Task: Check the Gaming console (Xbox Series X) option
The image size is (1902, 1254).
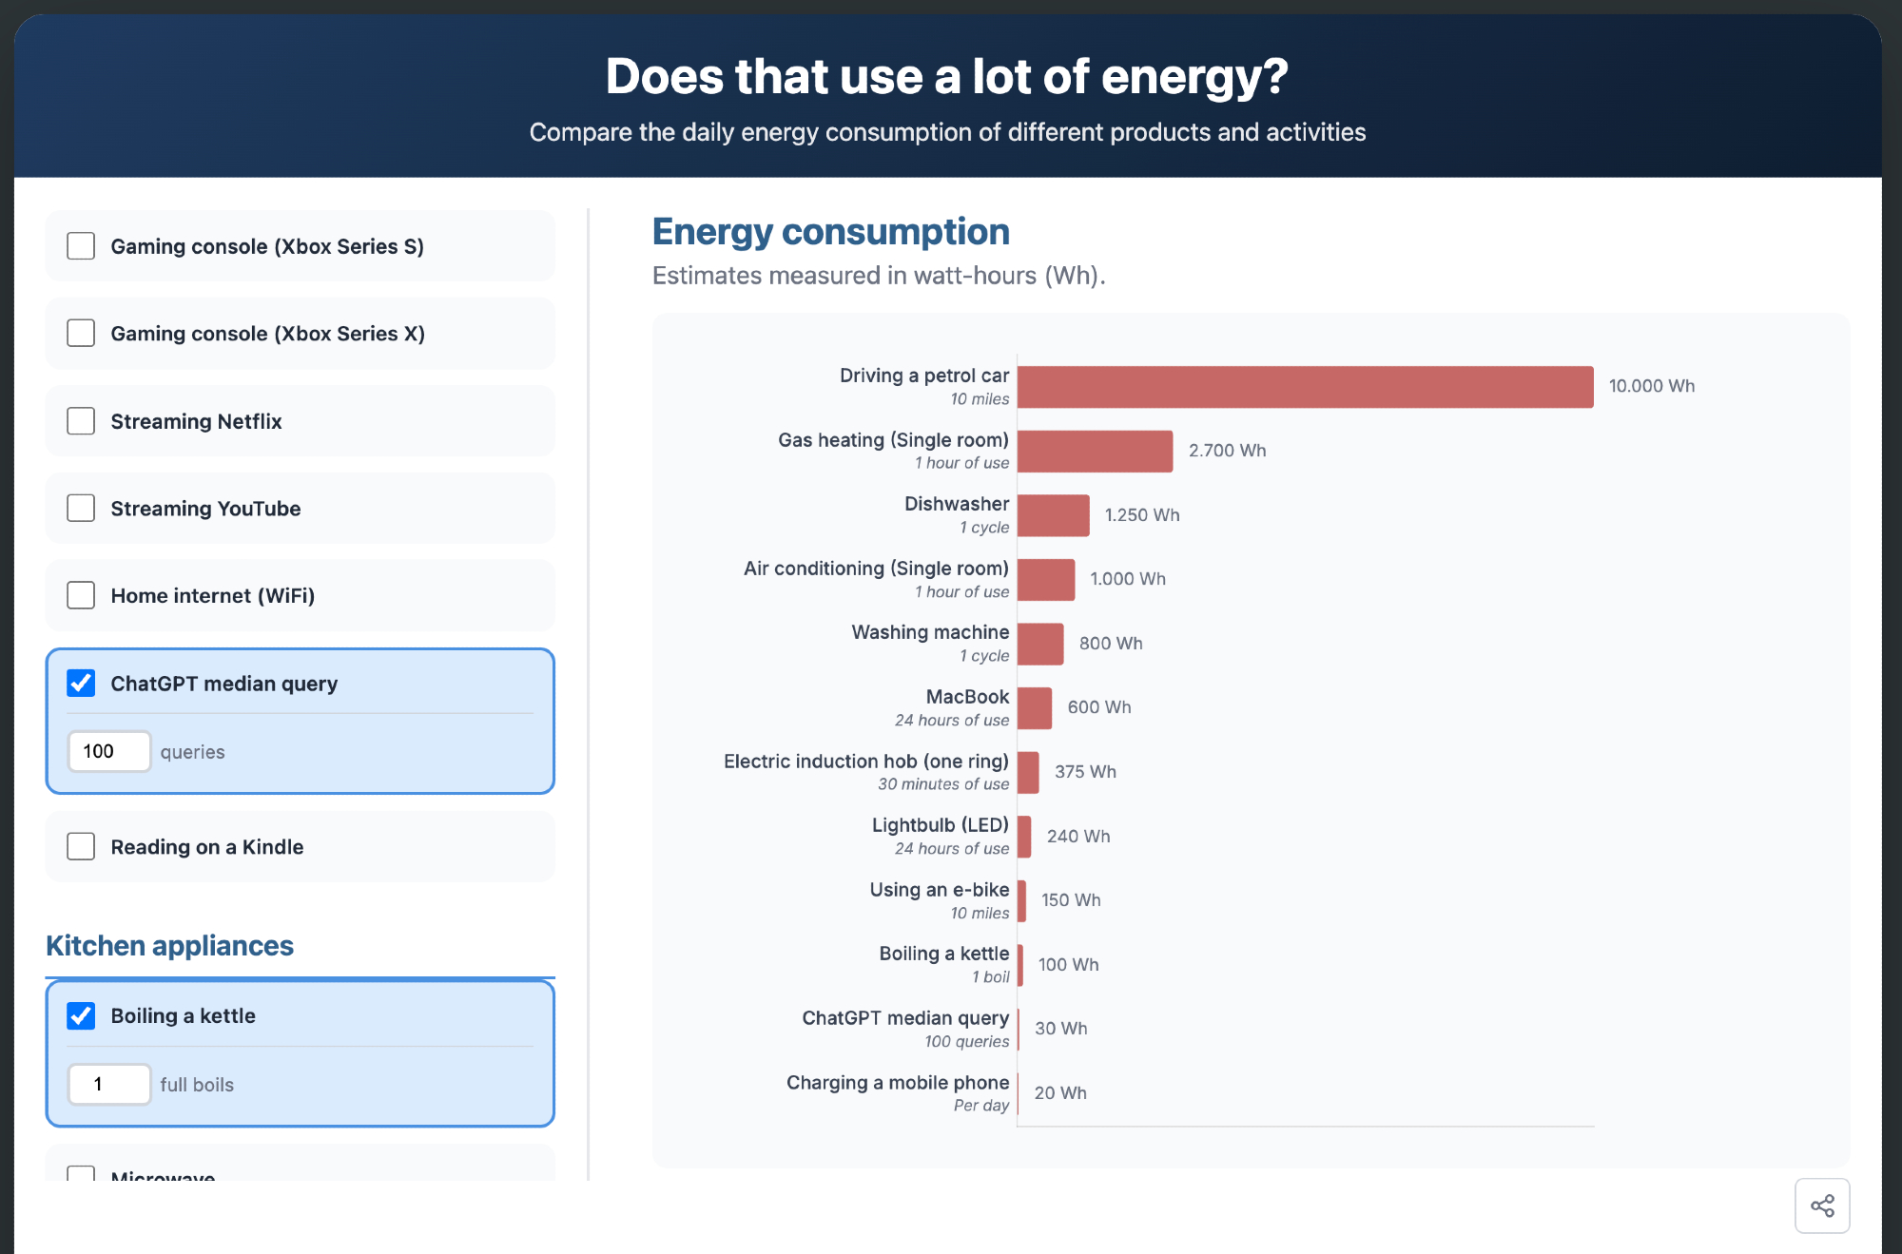Action: tap(81, 334)
